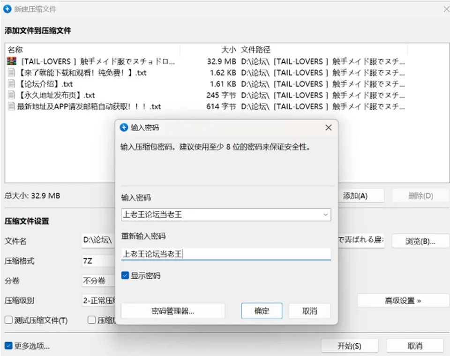Uncheck the 显示密码 checkbox
The image size is (450, 356).
(125, 275)
